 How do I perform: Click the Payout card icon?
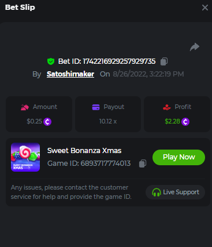(x=96, y=107)
